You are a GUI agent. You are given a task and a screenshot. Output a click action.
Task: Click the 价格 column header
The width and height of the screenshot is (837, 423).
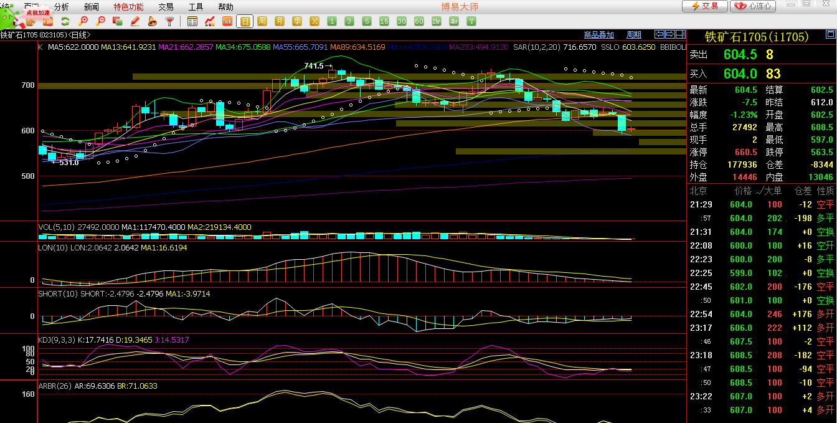pos(744,191)
